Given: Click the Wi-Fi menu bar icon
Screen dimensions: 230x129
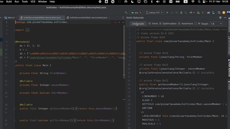Looking at the screenshot, I should (193, 1).
